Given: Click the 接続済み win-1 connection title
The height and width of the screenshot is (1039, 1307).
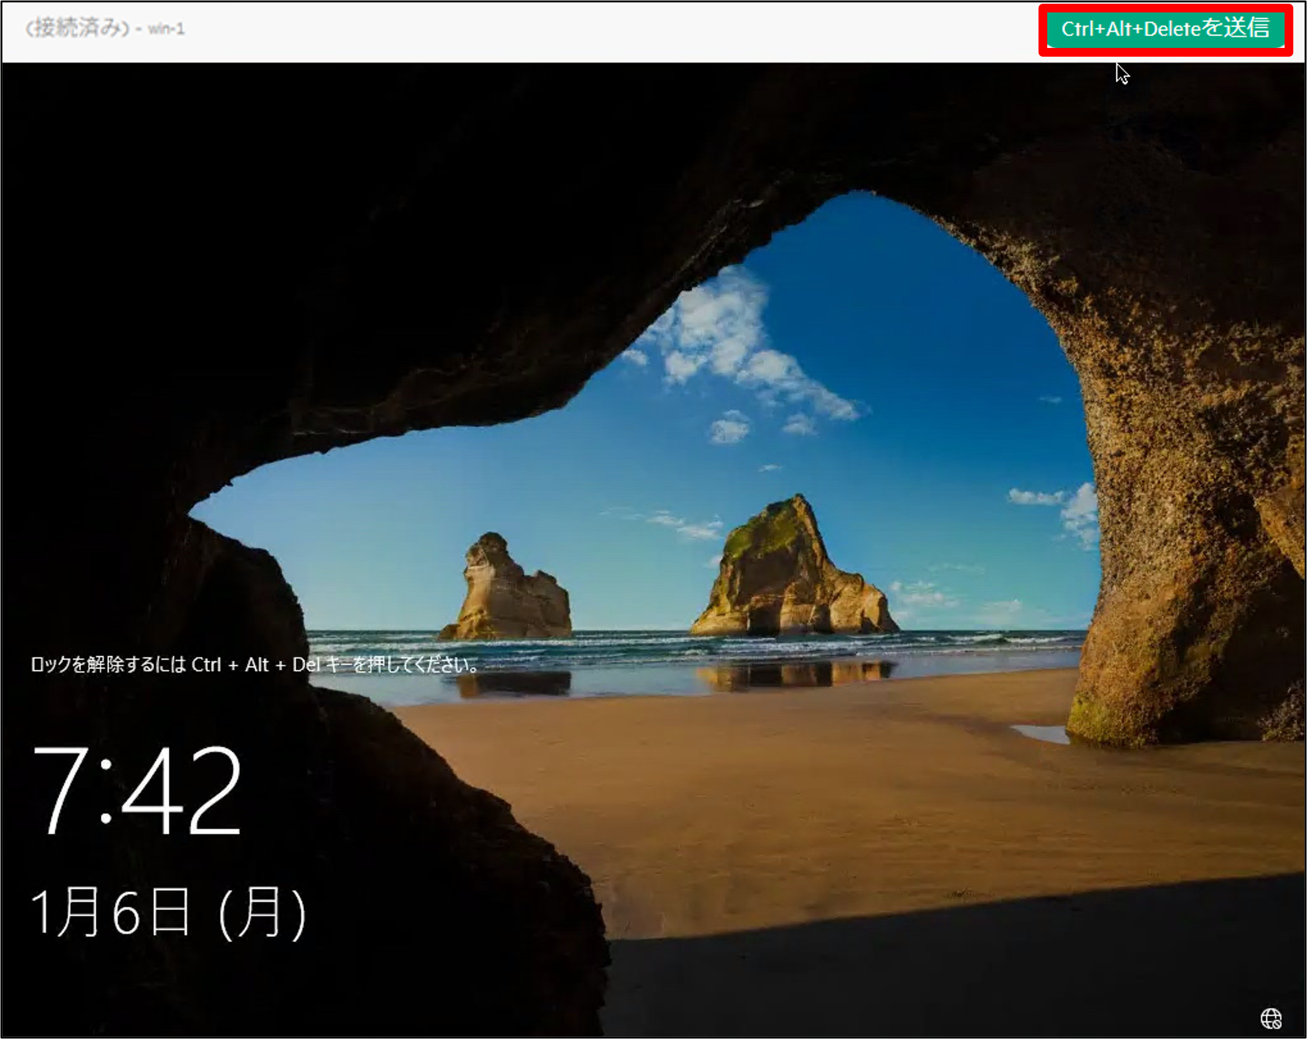Looking at the screenshot, I should click(x=105, y=29).
